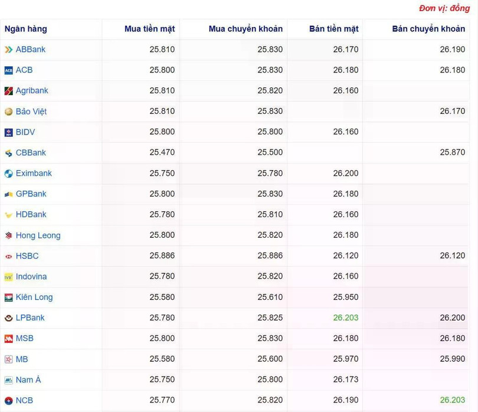Select Kiên Long transfer buy value 25.610
Screen dimensions: 478x412
pos(270,297)
